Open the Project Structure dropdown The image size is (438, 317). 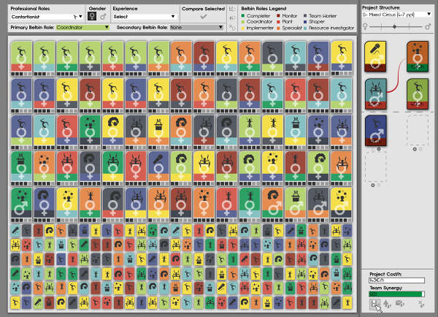(x=397, y=15)
